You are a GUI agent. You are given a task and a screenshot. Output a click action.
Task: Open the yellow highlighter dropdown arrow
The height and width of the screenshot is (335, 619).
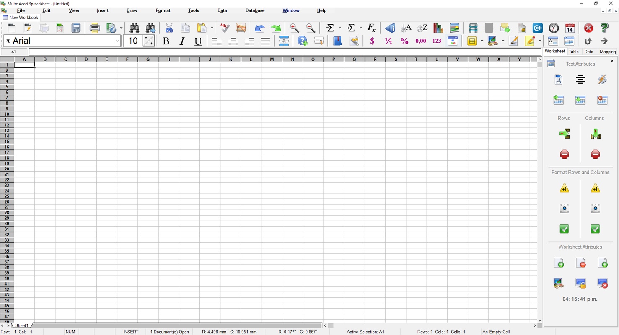[540, 41]
